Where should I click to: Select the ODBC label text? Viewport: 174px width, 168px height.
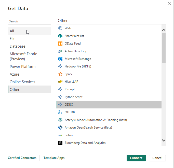click(x=69, y=105)
